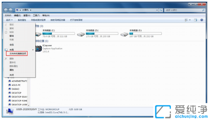
Task: Select DABAO in the network list
Action: (x=16, y=89)
